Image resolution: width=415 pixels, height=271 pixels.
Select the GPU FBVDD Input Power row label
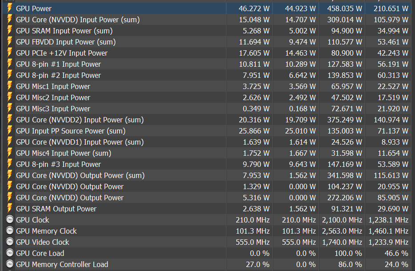coord(65,42)
